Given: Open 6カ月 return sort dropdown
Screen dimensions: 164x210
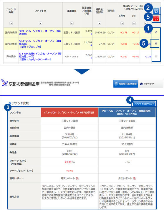Looking at the screenshot, I should coord(122,23).
